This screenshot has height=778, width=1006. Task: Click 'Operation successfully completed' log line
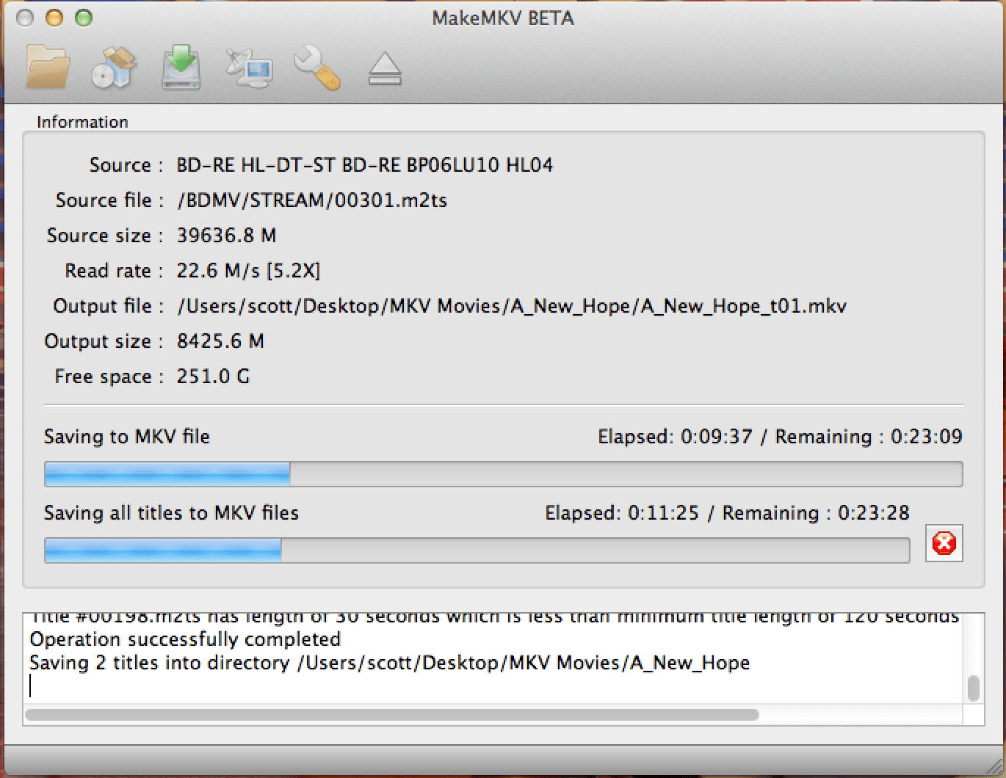click(185, 639)
